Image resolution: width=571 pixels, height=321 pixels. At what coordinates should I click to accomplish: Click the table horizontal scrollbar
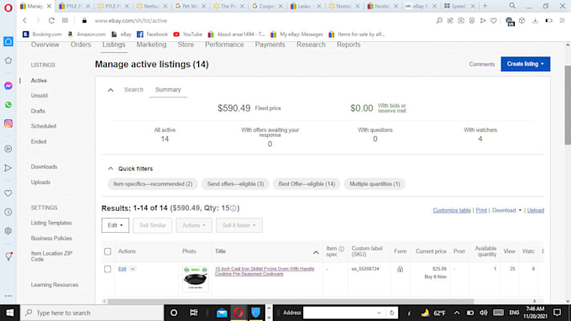[291, 302]
